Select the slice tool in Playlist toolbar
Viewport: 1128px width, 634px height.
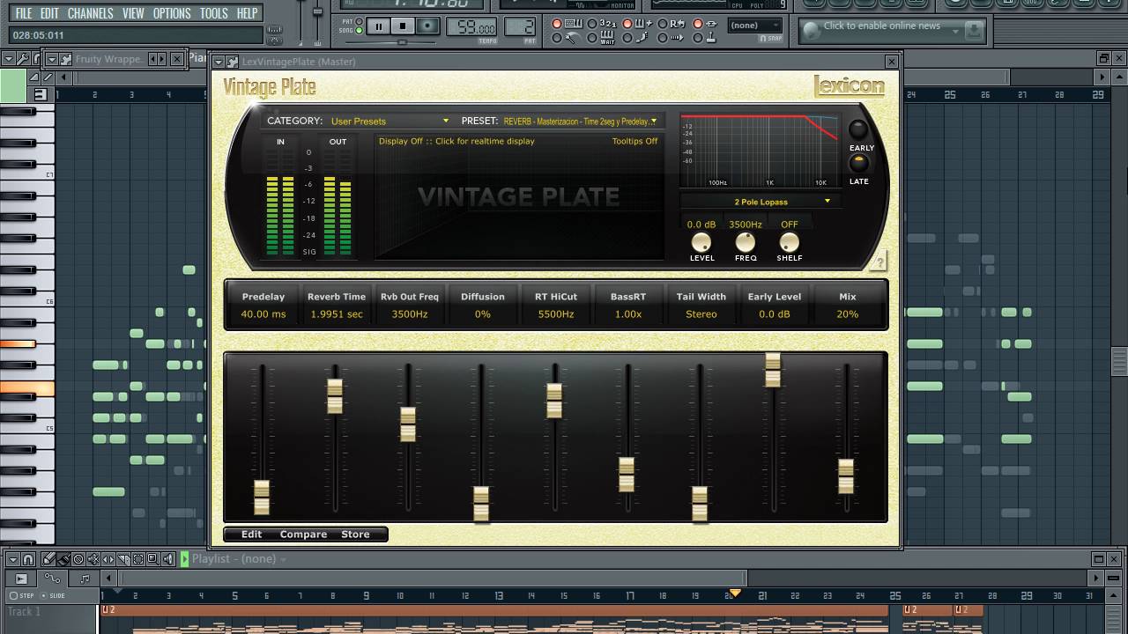click(123, 559)
